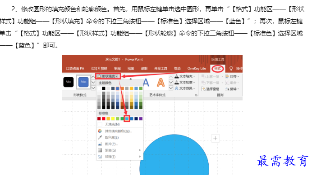Select the 取色器(E) eyedropper option

(x=120, y=137)
